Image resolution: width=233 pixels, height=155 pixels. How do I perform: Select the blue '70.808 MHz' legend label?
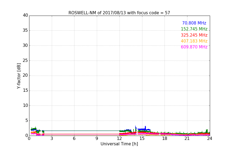click(x=194, y=23)
